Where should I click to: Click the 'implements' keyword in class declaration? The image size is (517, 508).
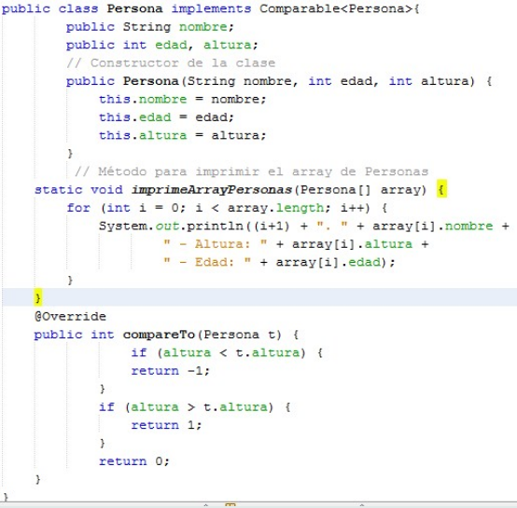[211, 8]
